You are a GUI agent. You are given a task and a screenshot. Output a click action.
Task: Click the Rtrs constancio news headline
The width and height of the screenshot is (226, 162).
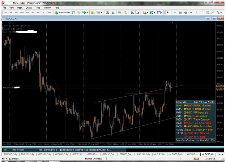click(74, 150)
